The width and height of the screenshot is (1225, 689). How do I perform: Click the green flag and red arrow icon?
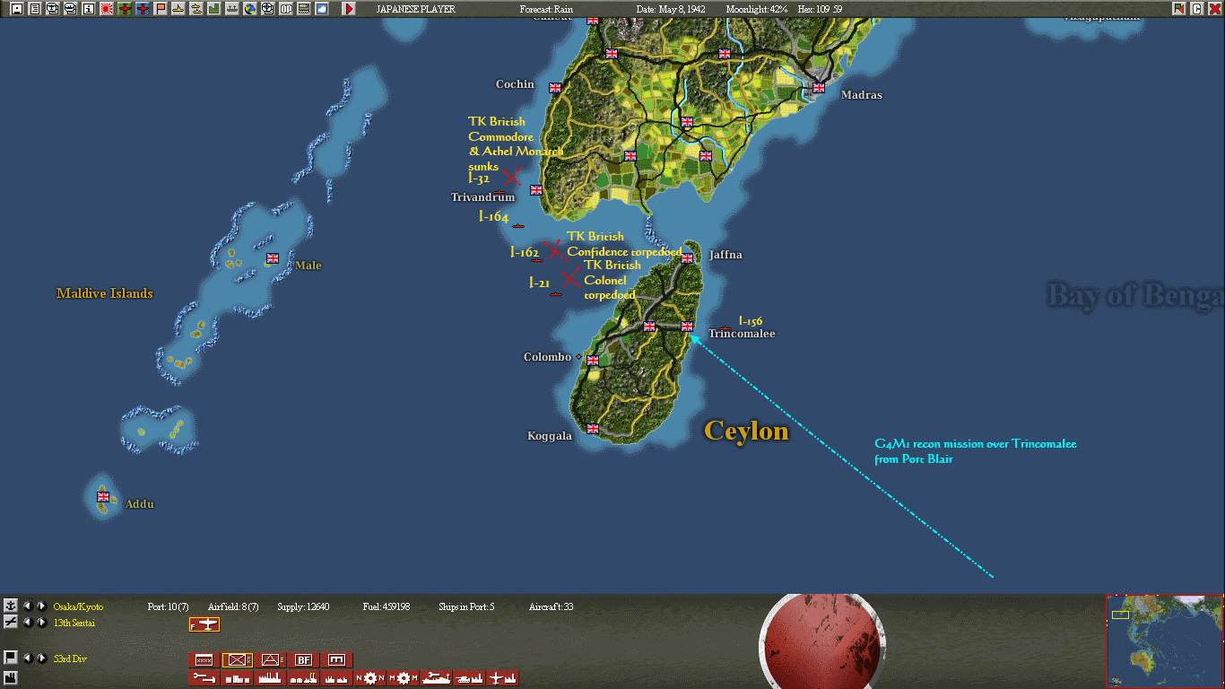(1178, 9)
